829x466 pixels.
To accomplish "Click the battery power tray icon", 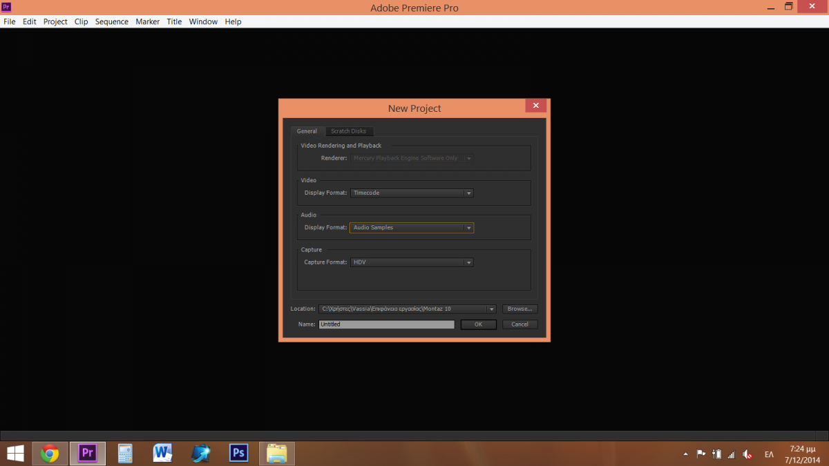I will 717,454.
